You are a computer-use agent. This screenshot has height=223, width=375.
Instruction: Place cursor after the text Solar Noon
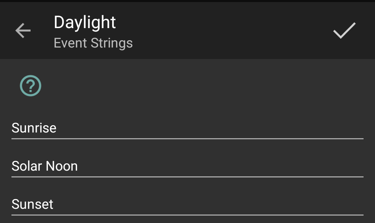point(79,166)
